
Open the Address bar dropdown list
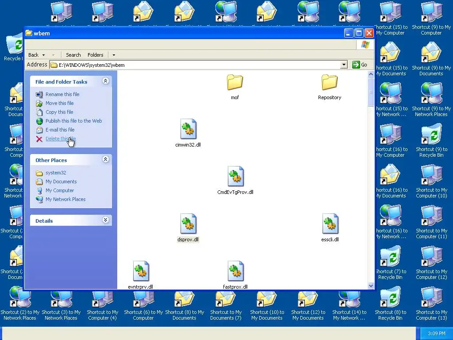pyautogui.click(x=343, y=65)
